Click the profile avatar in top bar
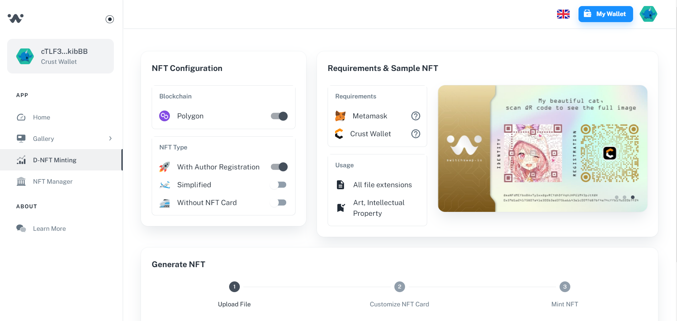The image size is (677, 321). (648, 14)
